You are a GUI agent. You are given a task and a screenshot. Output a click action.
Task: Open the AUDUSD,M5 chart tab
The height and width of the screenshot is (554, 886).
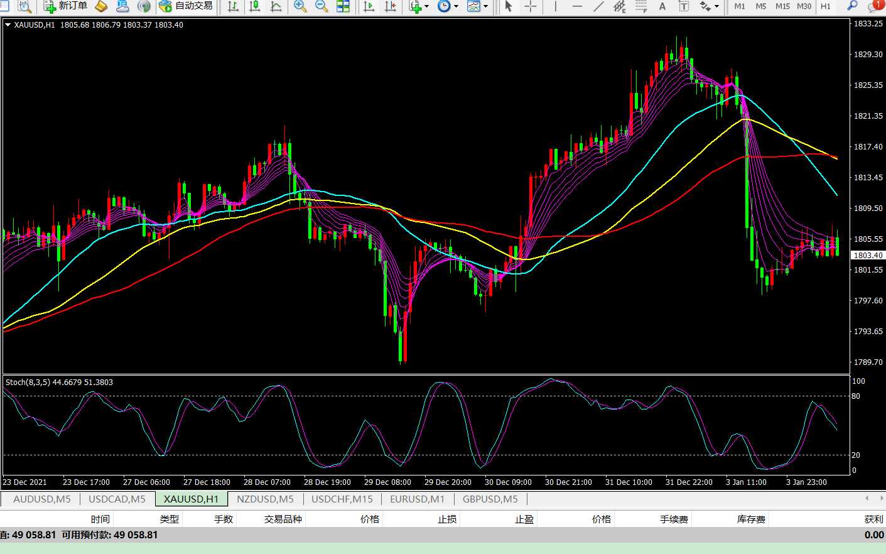pos(42,499)
